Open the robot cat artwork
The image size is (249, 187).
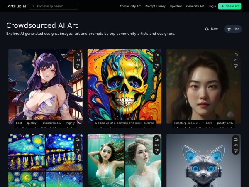(204, 160)
